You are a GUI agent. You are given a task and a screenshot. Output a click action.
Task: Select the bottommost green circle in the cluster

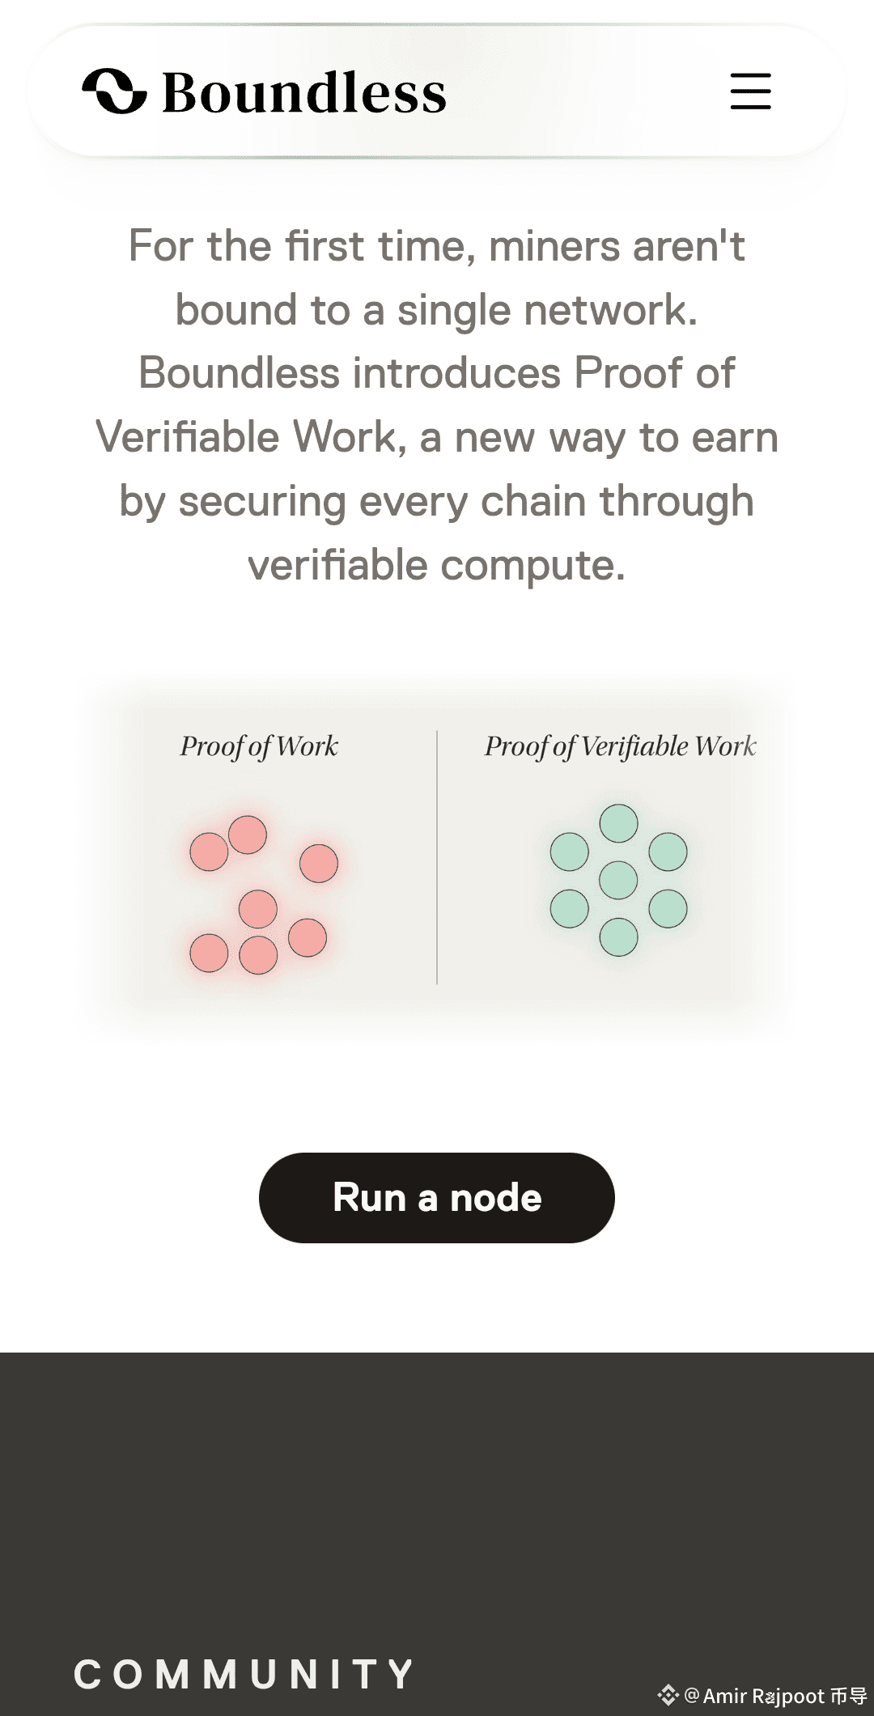(x=619, y=937)
